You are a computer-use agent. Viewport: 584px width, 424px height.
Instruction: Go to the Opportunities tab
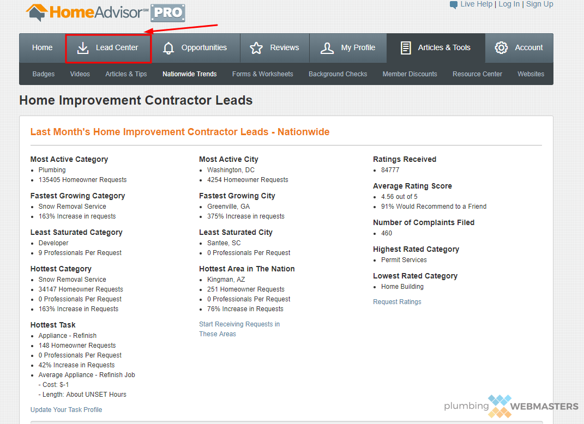[195, 47]
